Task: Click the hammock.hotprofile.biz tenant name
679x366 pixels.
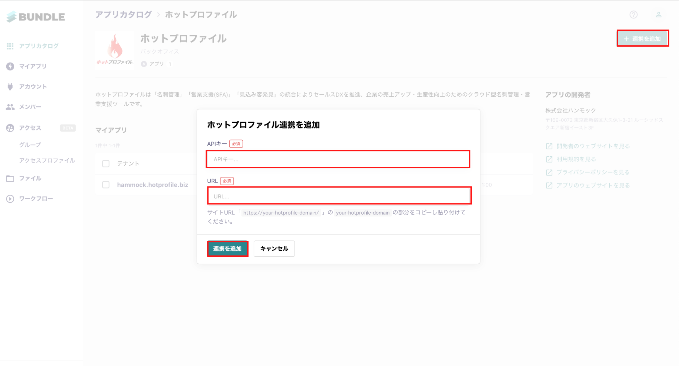Action: (x=153, y=185)
